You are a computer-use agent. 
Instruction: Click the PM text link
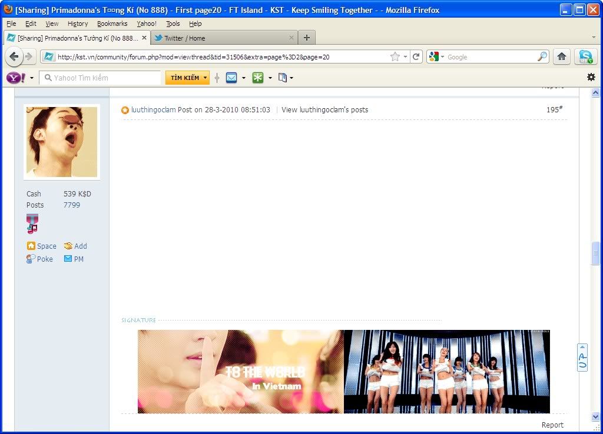tap(79, 259)
